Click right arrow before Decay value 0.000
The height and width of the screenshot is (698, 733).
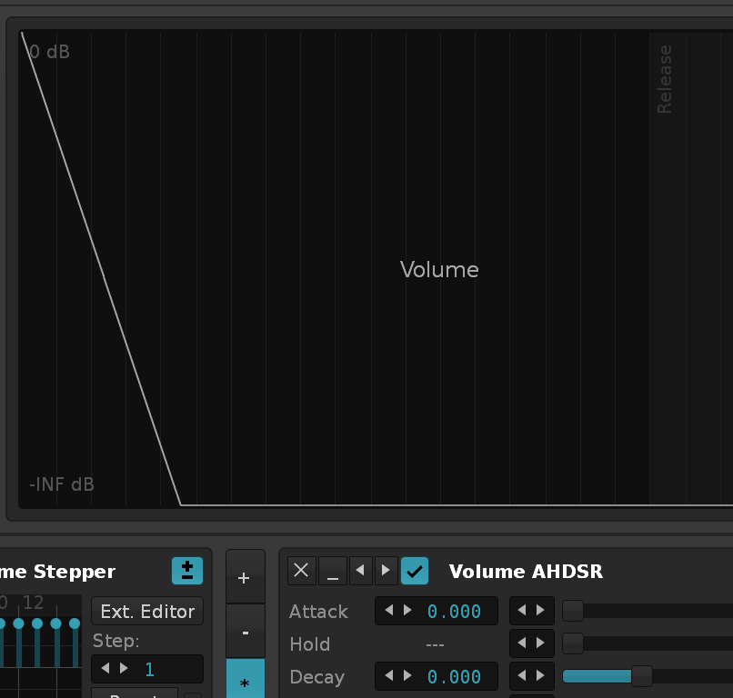coord(407,675)
